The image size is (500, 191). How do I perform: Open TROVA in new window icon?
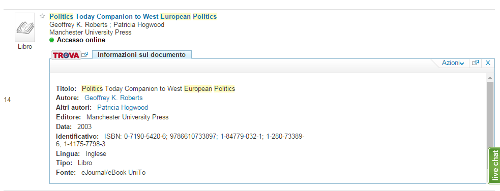[84, 55]
